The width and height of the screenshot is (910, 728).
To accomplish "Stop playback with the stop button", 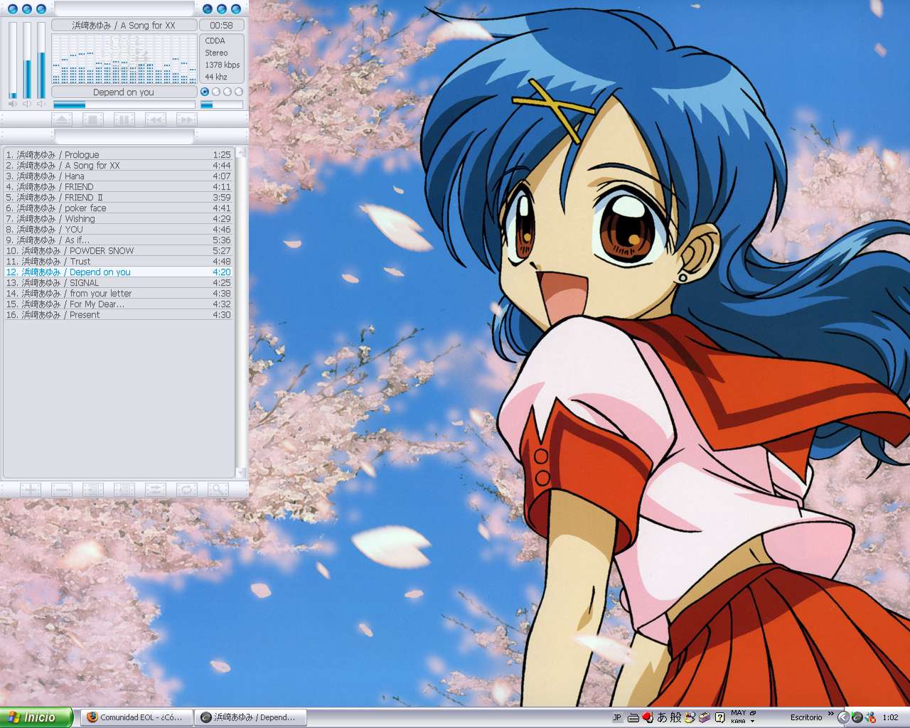I will (x=93, y=119).
